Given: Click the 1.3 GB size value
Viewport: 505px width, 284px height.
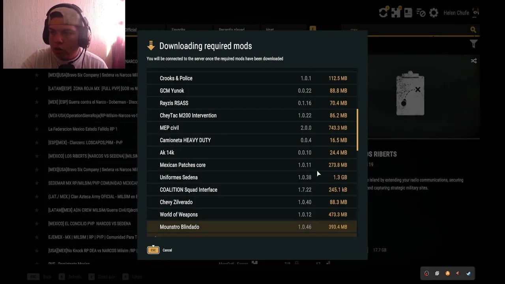Looking at the screenshot, I should [x=340, y=177].
